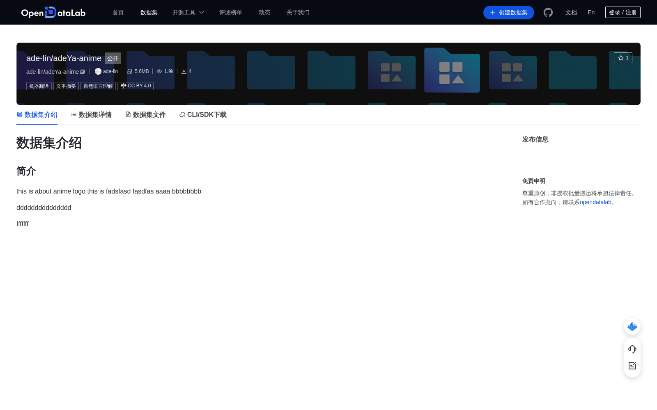This screenshot has height=410, width=657.
Task: Open the opendatalab contact link
Action: 595,202
